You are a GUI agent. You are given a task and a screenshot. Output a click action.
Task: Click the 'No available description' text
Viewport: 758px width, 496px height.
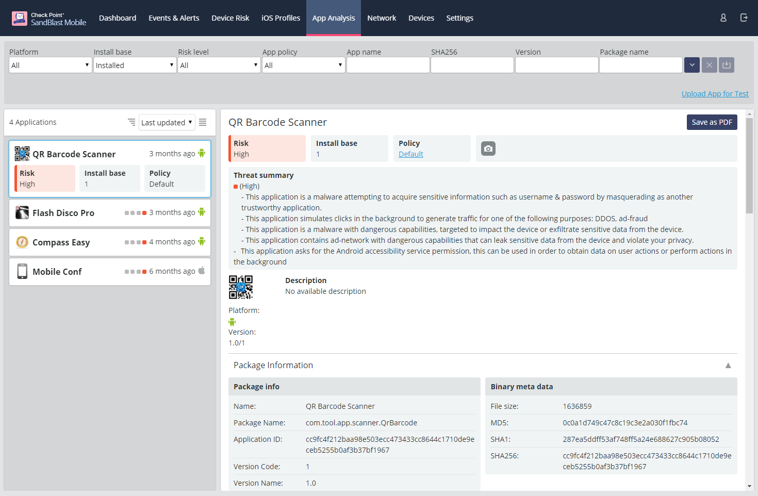(x=325, y=291)
